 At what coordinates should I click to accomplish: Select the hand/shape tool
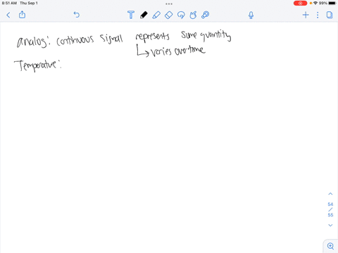point(193,15)
